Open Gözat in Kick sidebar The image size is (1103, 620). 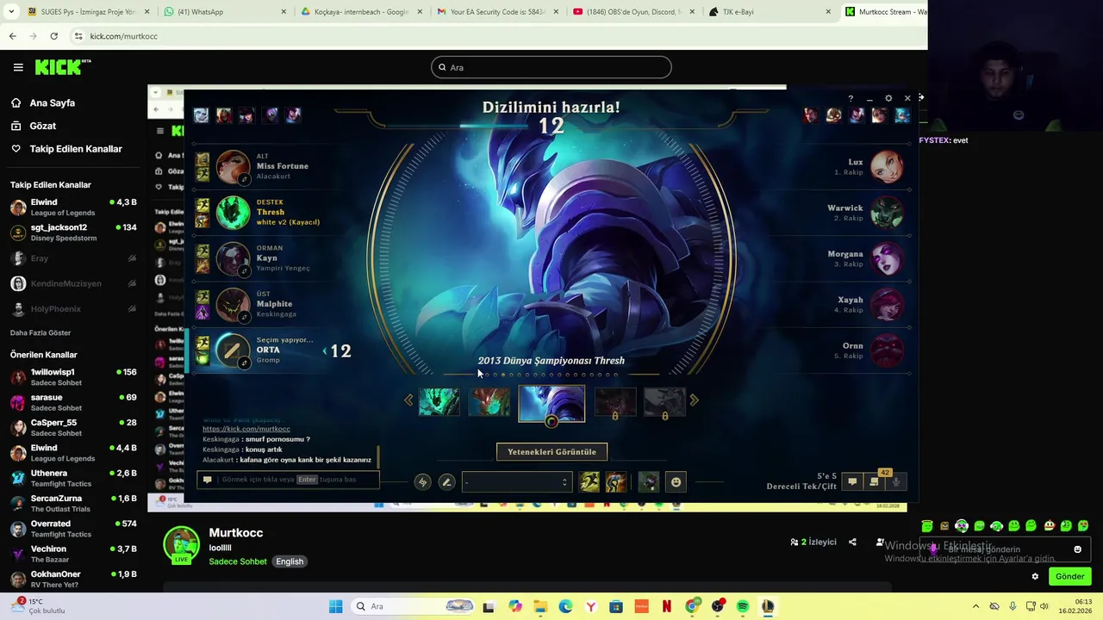click(43, 126)
